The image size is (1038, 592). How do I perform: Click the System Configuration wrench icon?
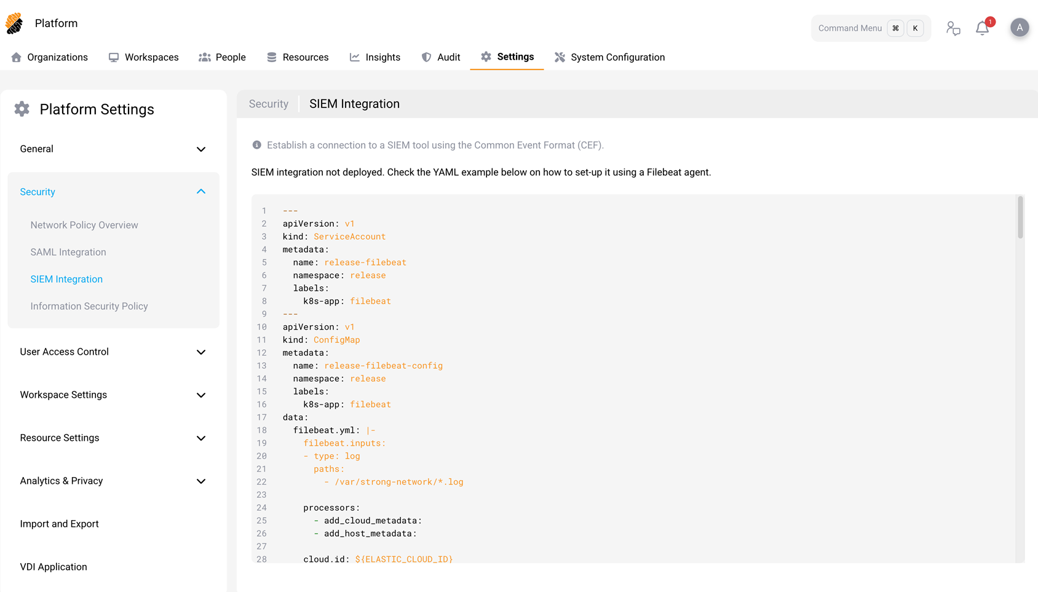coord(560,57)
